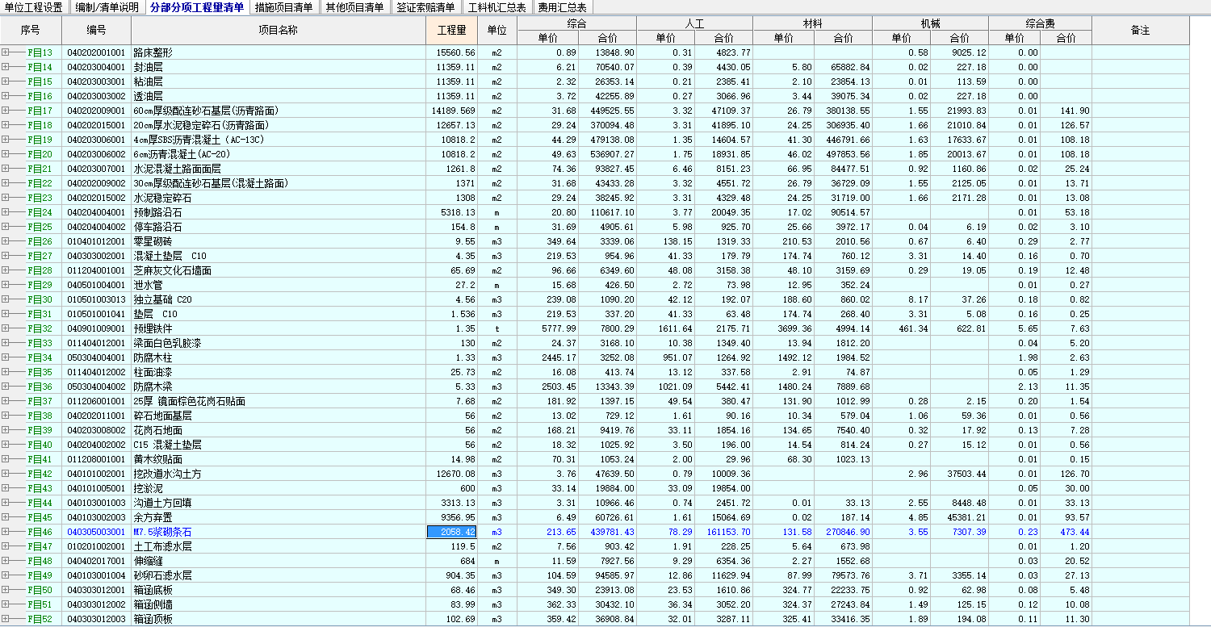
Task: Switch to the 其他项目清单 tab
Action: [x=354, y=8]
